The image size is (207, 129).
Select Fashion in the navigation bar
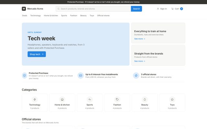pyautogui.click(x=73, y=15)
